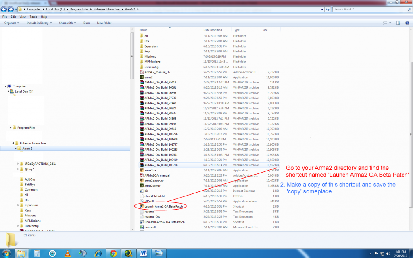Show the Preview pane
413x258 pixels.
tap(398, 23)
